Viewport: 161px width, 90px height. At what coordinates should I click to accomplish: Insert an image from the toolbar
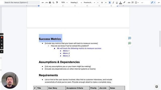(x=136, y=2)
